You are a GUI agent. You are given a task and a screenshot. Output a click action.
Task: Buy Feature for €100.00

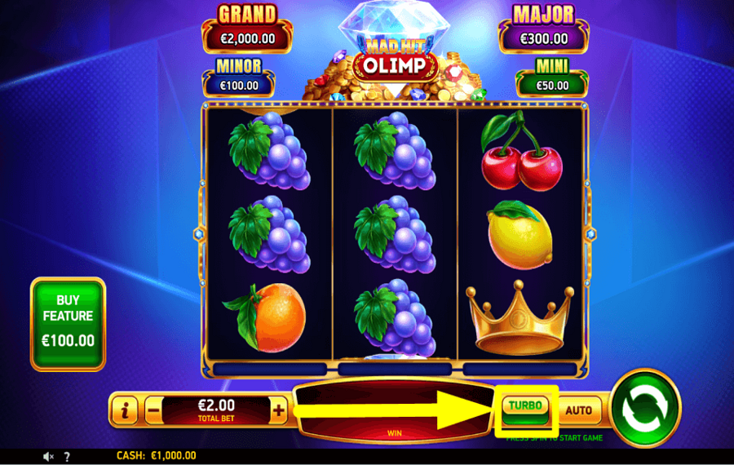pyautogui.click(x=69, y=324)
